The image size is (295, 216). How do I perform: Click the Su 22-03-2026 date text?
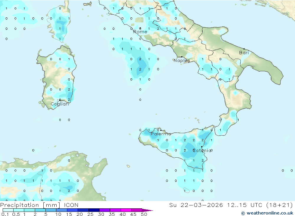(x=196, y=205)
